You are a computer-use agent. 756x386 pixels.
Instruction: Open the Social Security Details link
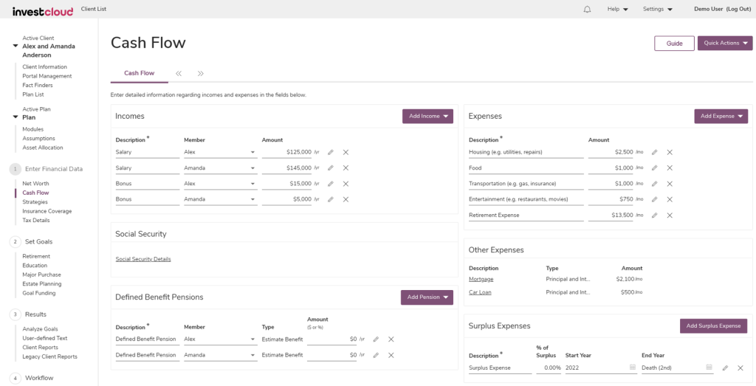[x=143, y=259]
